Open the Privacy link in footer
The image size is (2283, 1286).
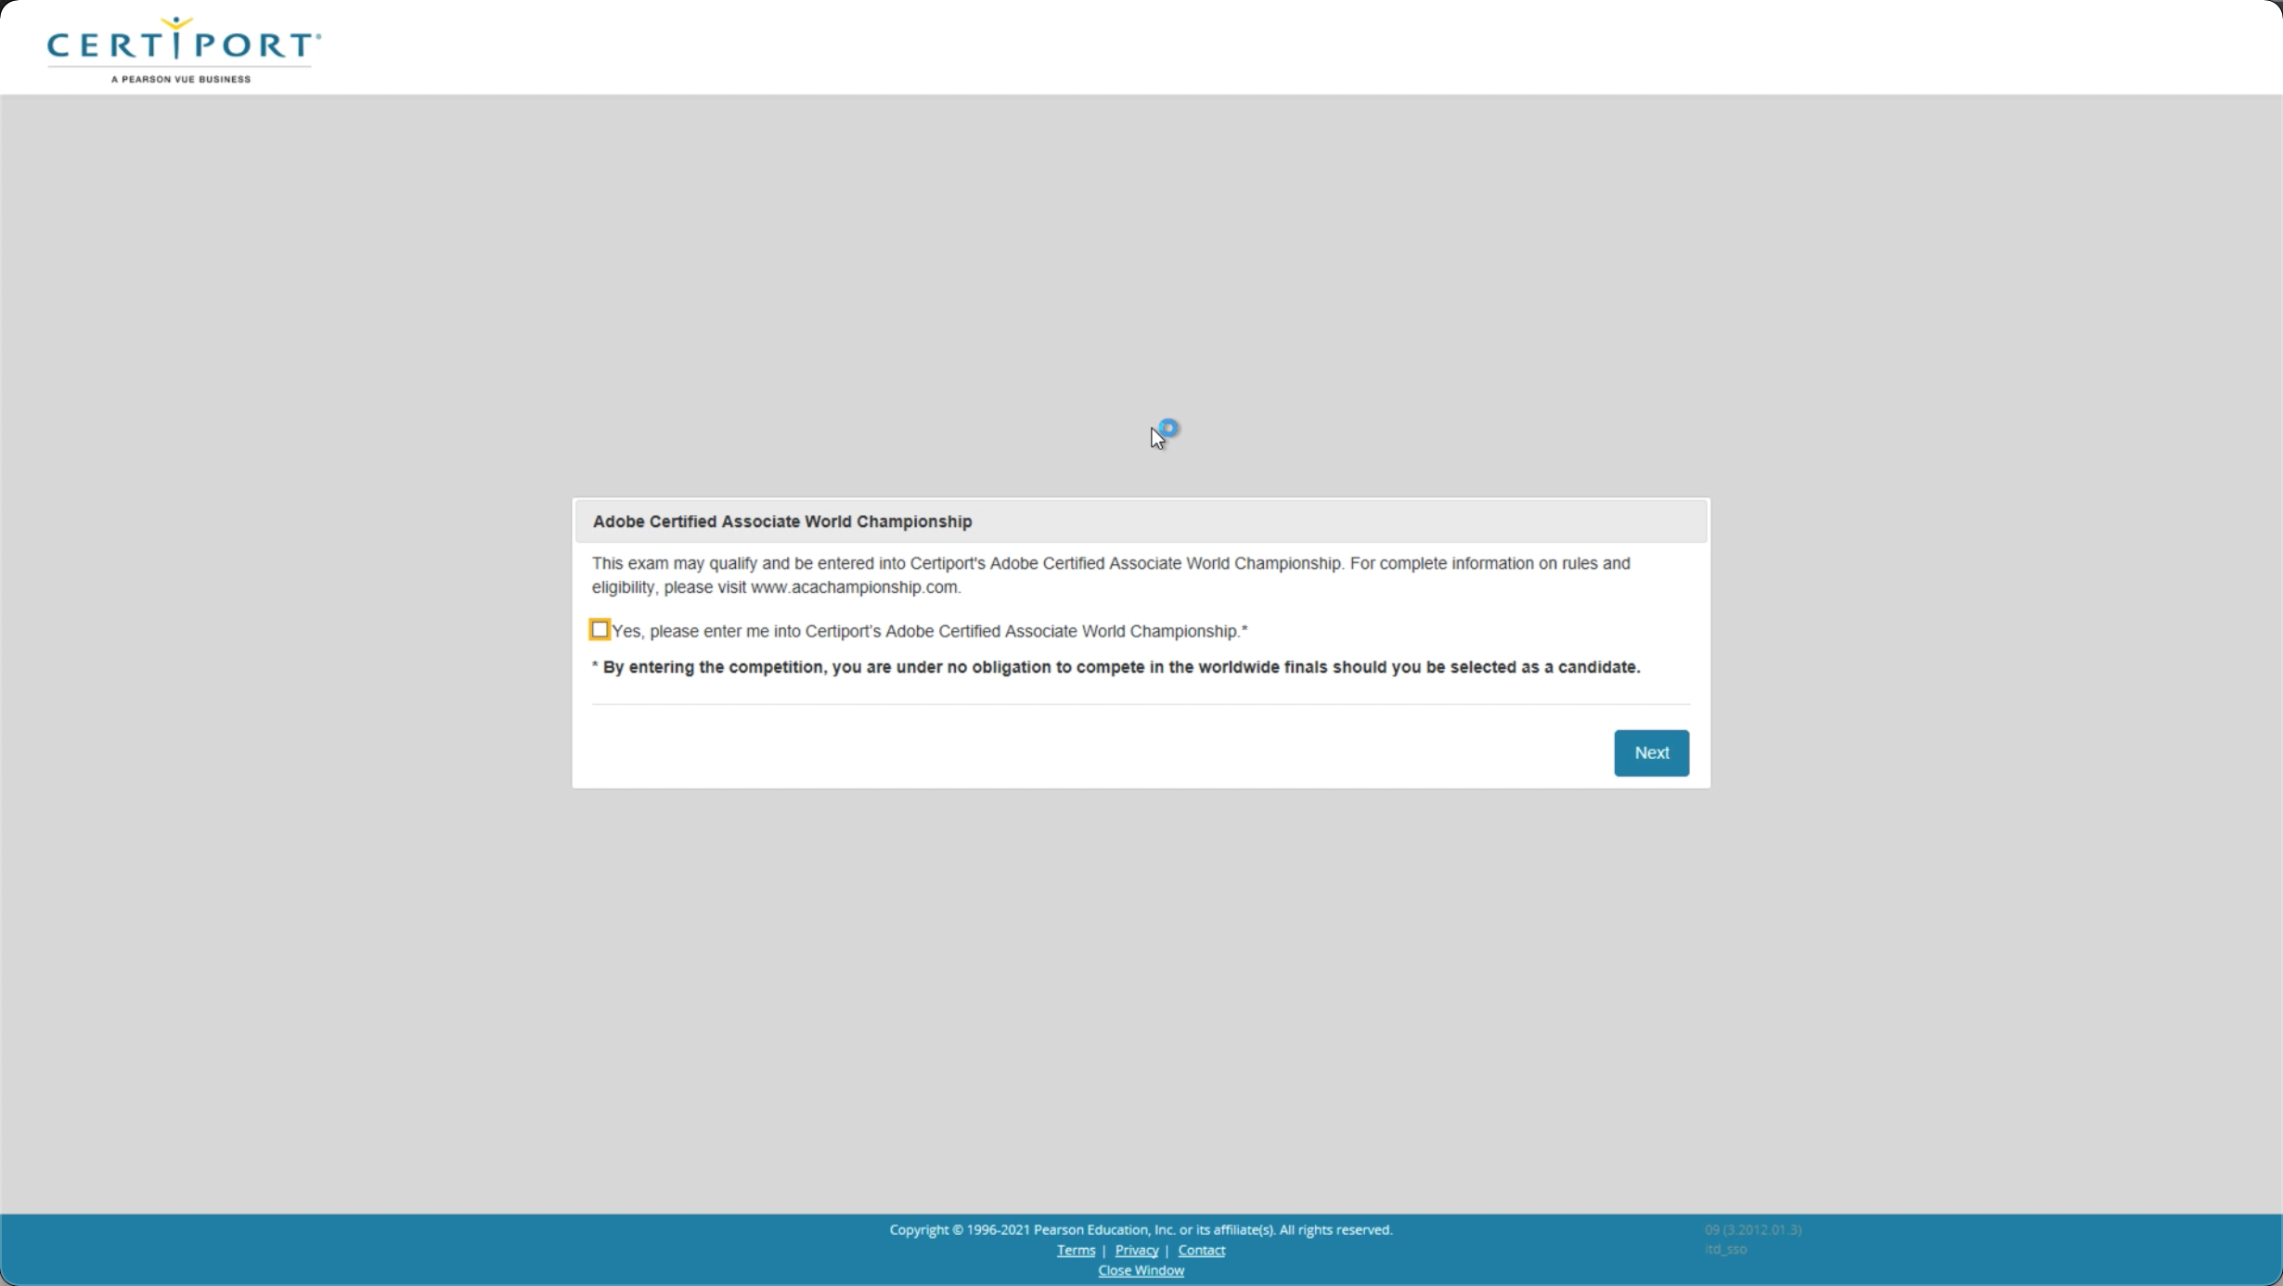click(1136, 1250)
